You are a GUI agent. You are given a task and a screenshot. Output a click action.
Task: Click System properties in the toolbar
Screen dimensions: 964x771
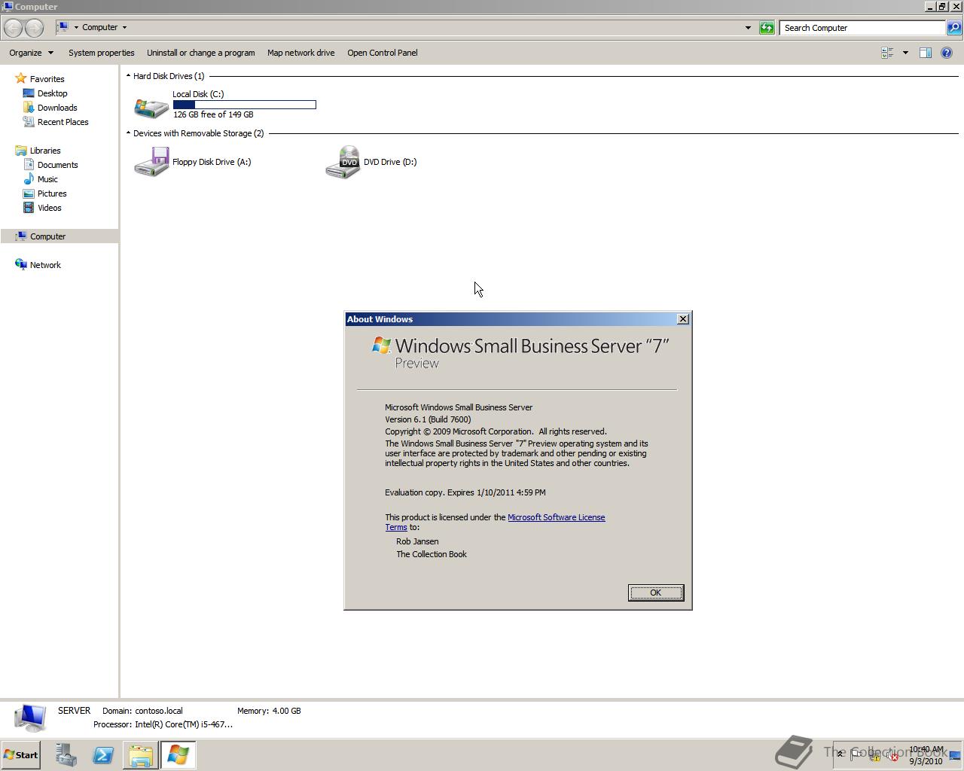pos(102,53)
